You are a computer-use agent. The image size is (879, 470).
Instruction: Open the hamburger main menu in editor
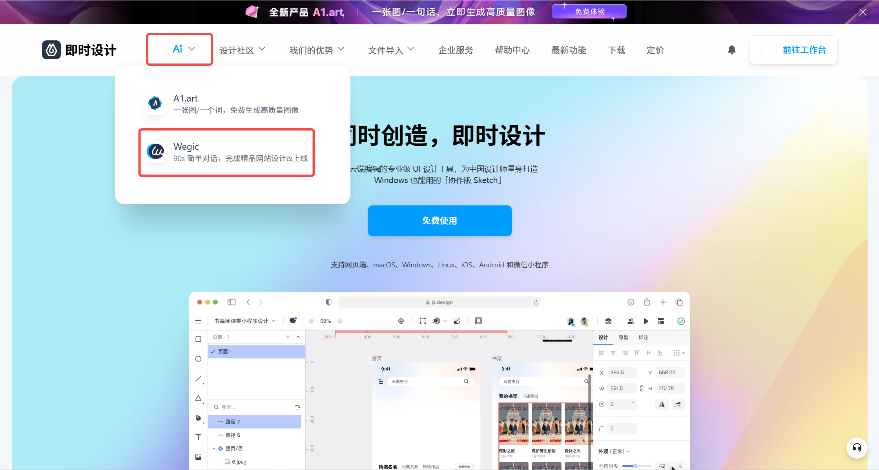(199, 321)
